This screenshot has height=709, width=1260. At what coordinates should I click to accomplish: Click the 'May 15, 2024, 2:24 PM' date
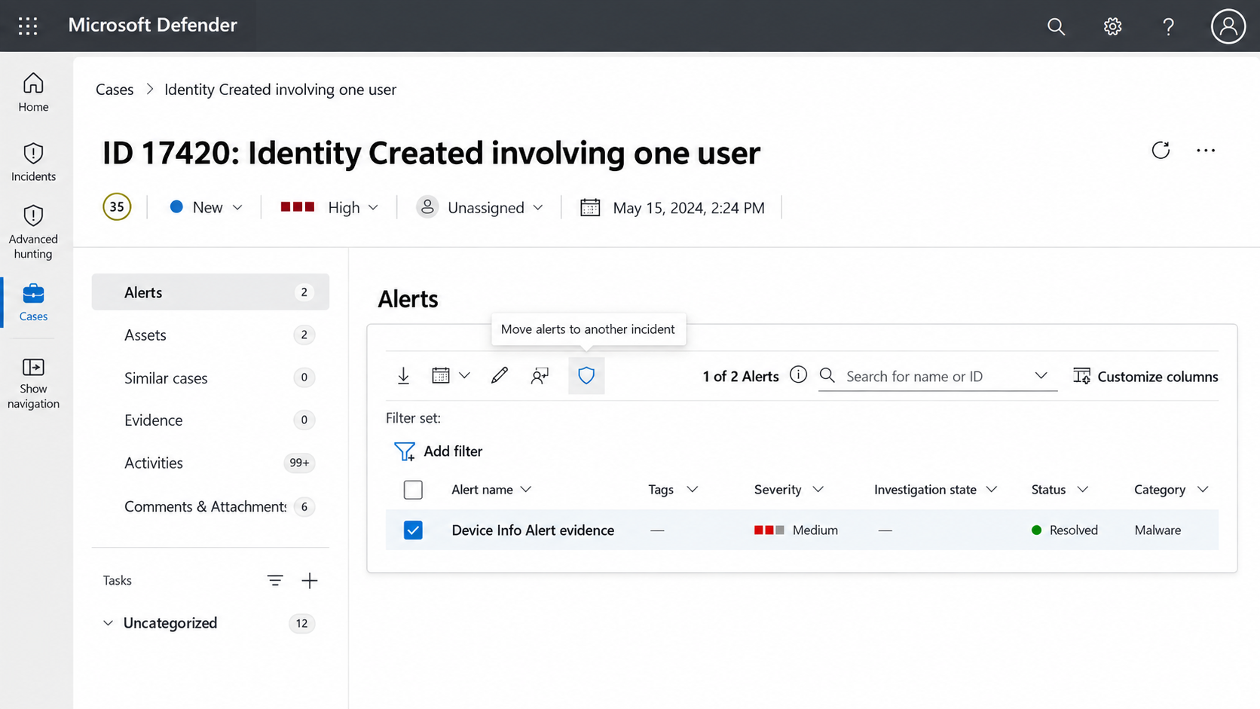coord(689,207)
